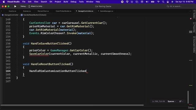
Task: Click the GarageController class icon in breadcrumb
Action: 3,15
